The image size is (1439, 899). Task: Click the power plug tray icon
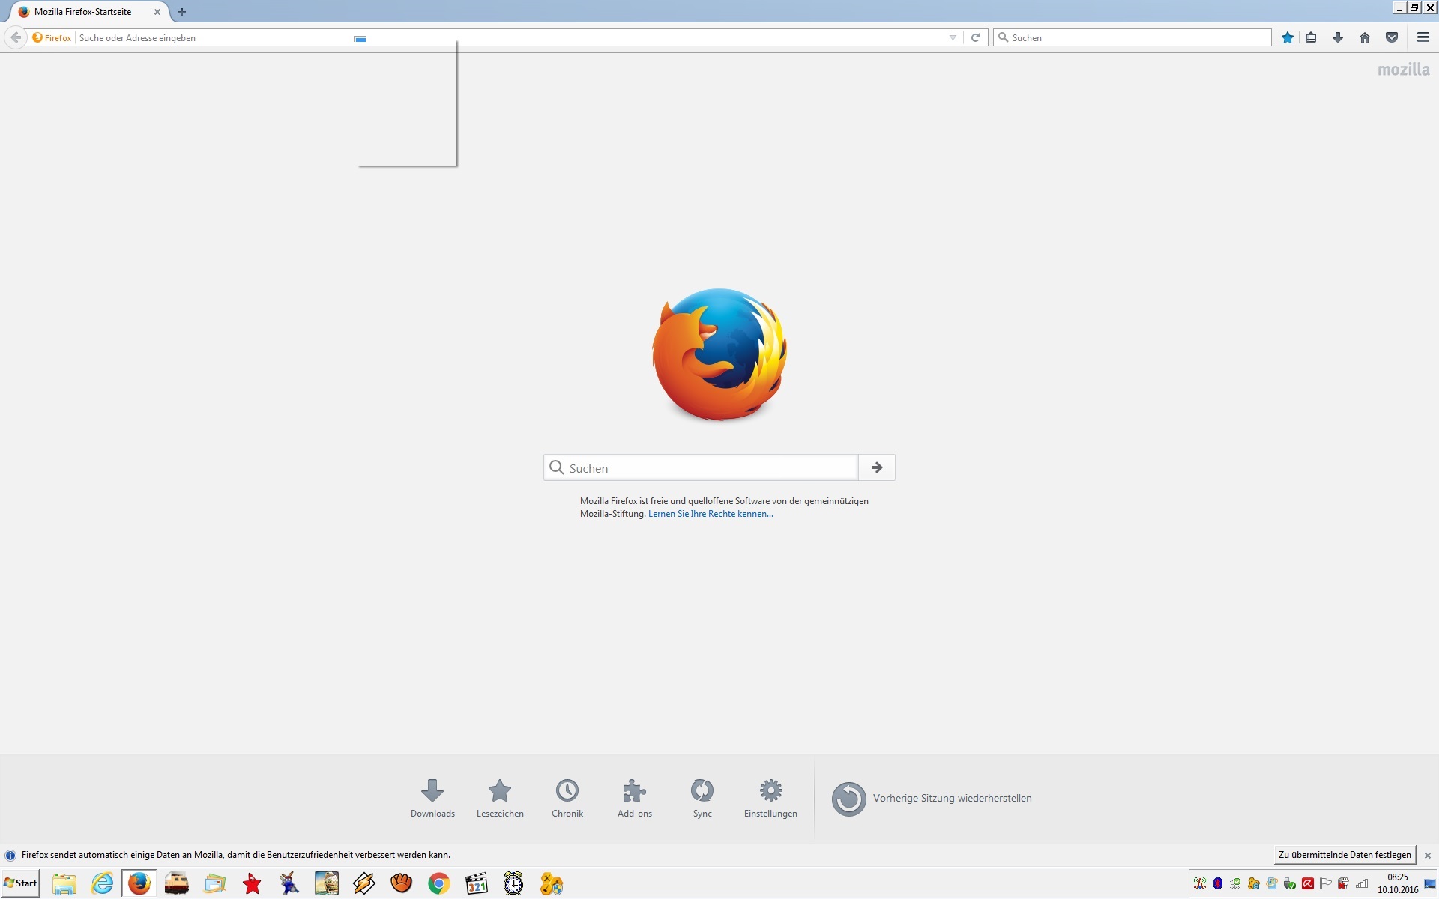pyautogui.click(x=1343, y=883)
